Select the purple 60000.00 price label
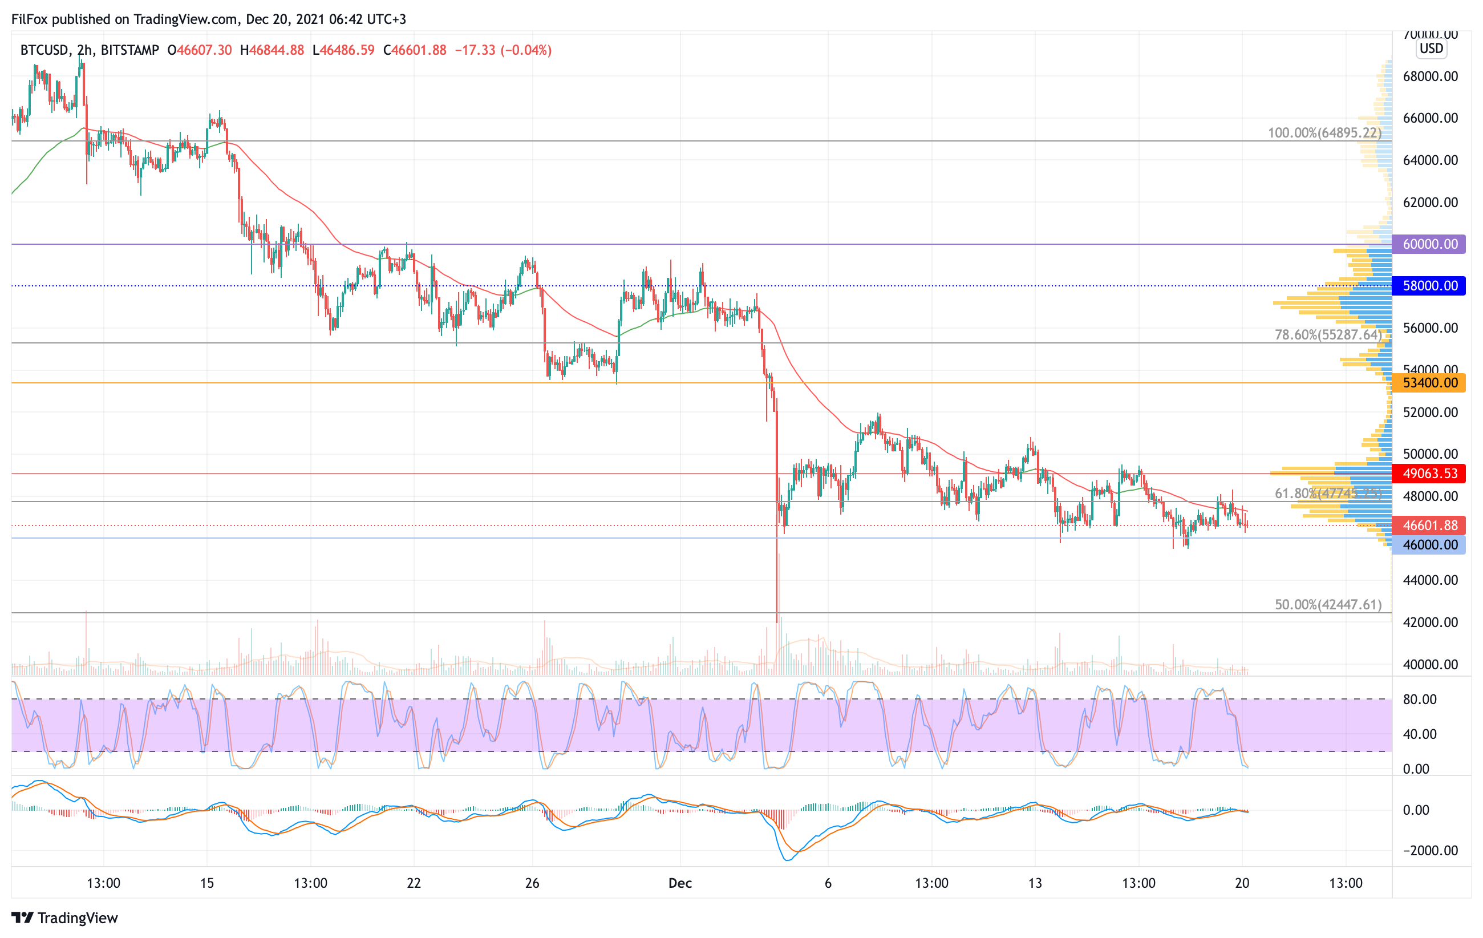This screenshot has height=938, width=1483. coord(1429,244)
